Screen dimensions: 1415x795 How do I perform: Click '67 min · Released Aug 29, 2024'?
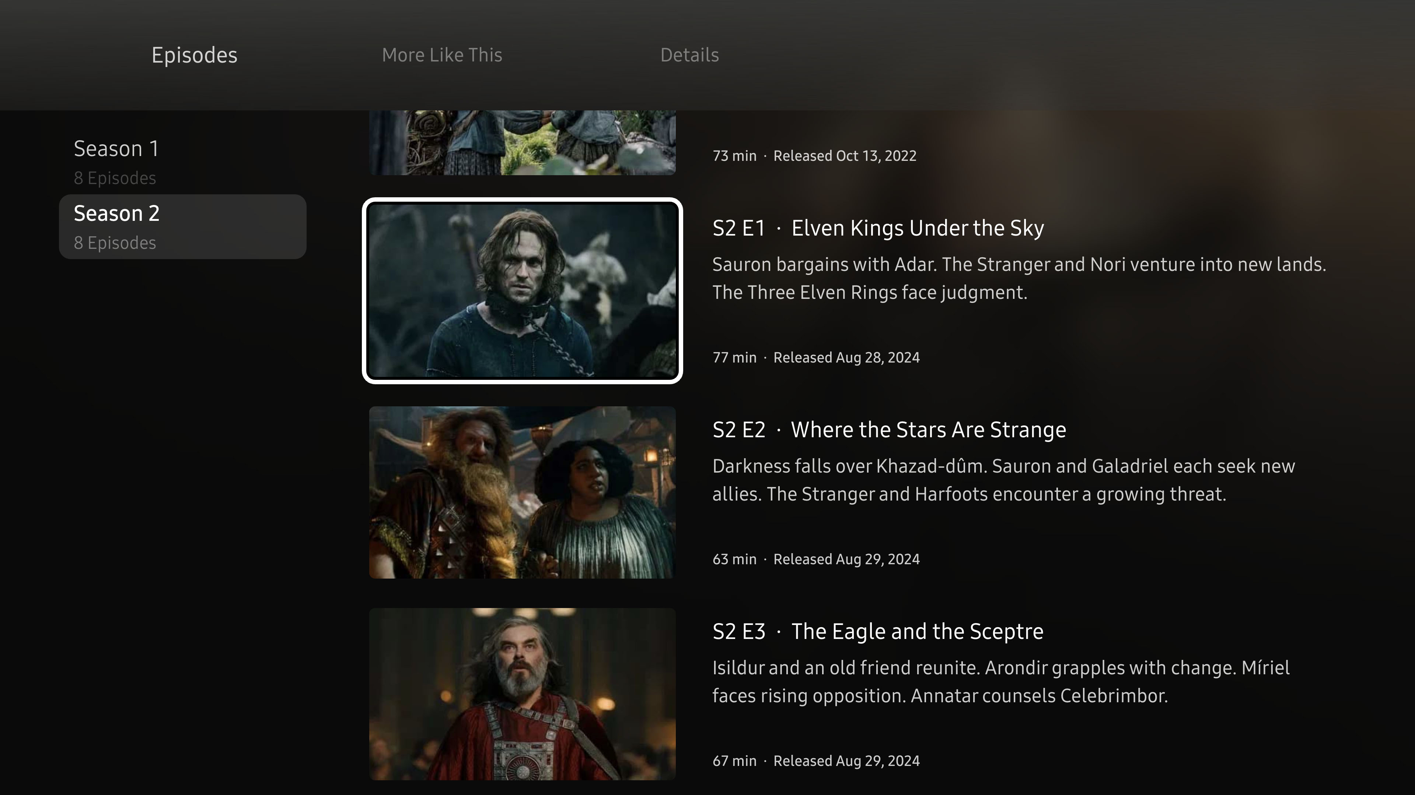(x=816, y=761)
